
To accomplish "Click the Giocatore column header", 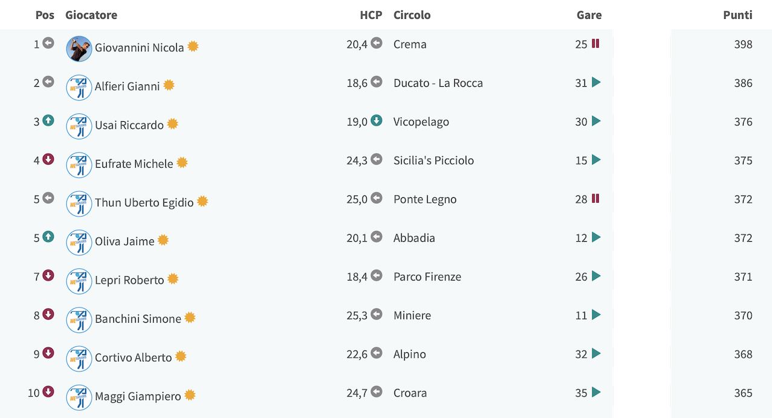I will point(91,15).
